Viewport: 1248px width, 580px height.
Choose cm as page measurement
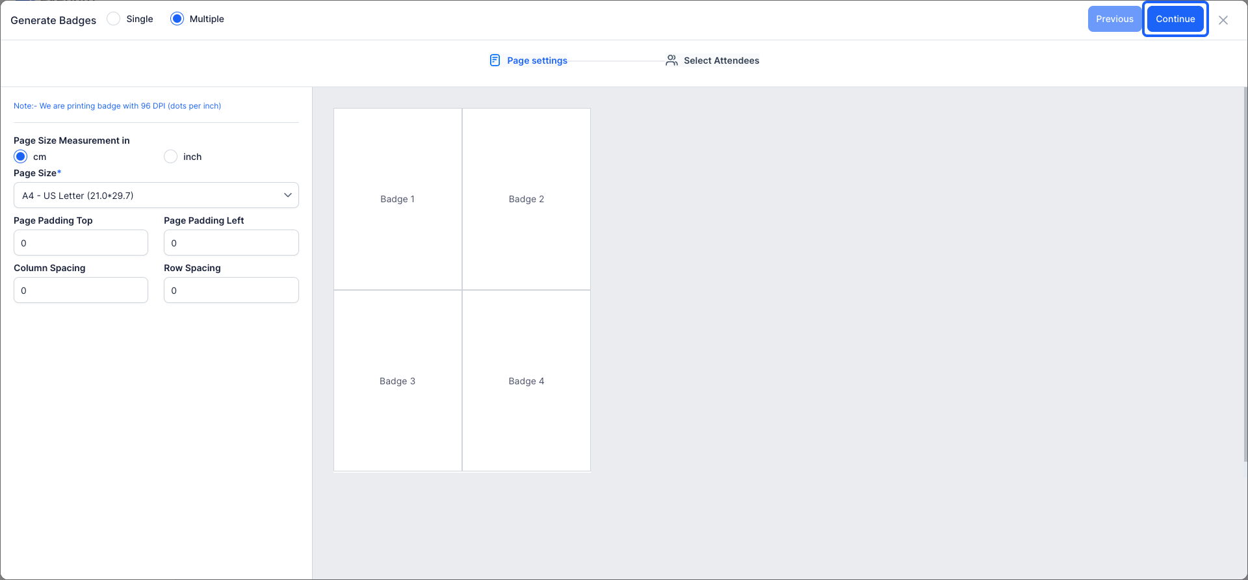click(x=21, y=157)
